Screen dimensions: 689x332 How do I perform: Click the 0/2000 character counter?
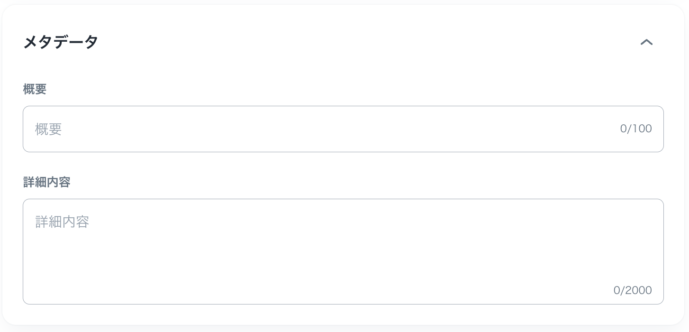click(632, 290)
